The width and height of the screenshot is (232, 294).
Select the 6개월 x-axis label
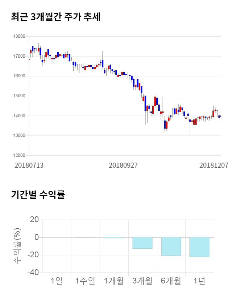click(x=171, y=281)
